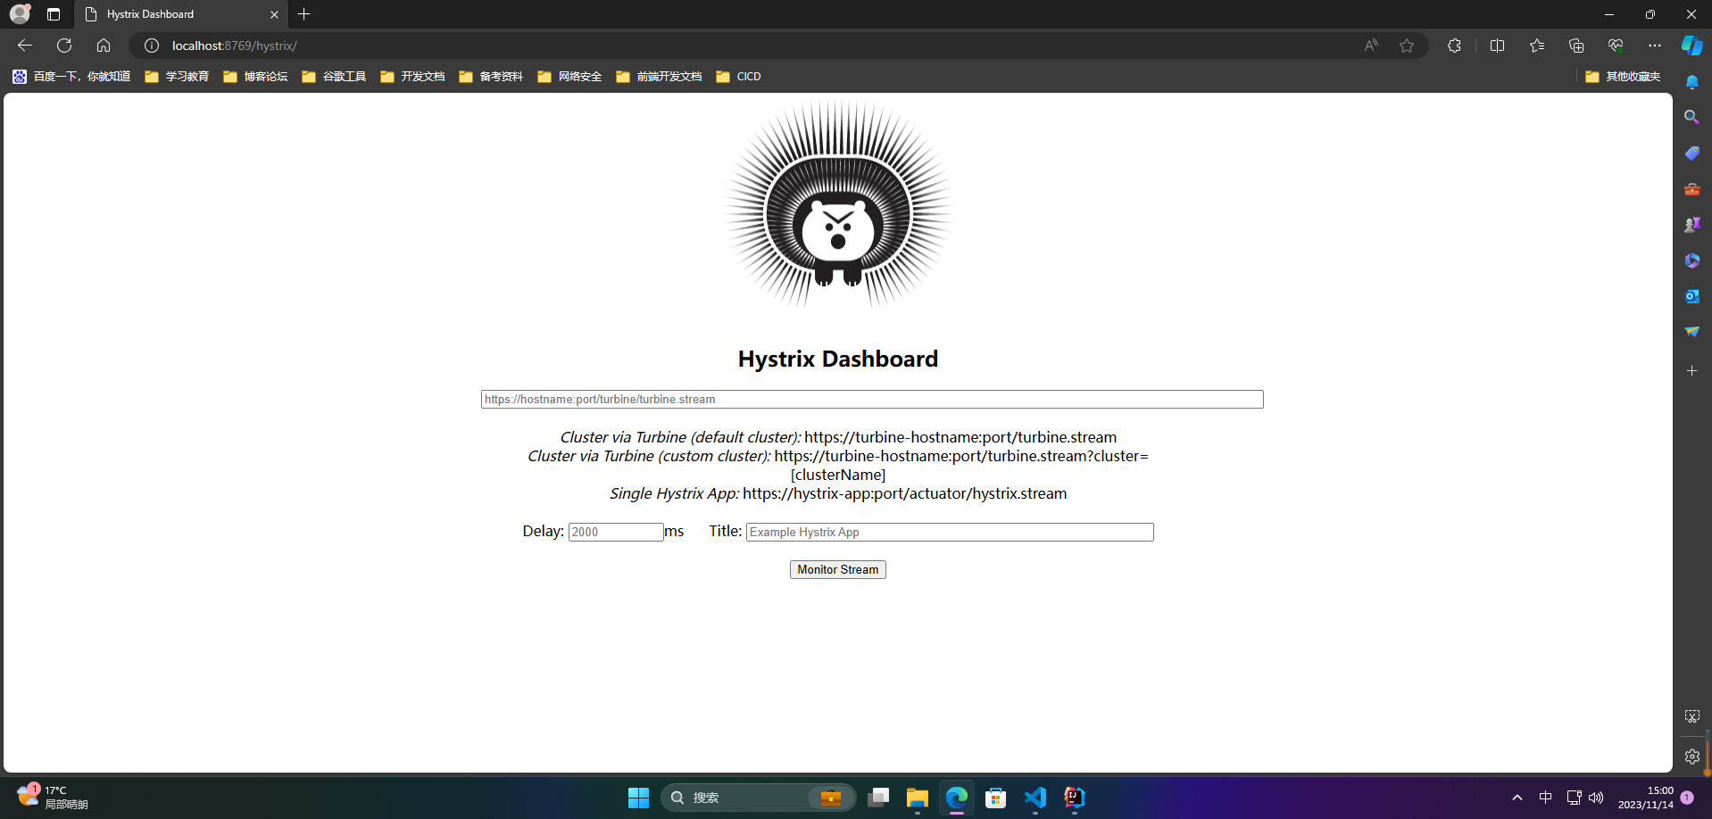Switch the 中 input method indicator
Image resolution: width=1712 pixels, height=819 pixels.
coord(1545,798)
